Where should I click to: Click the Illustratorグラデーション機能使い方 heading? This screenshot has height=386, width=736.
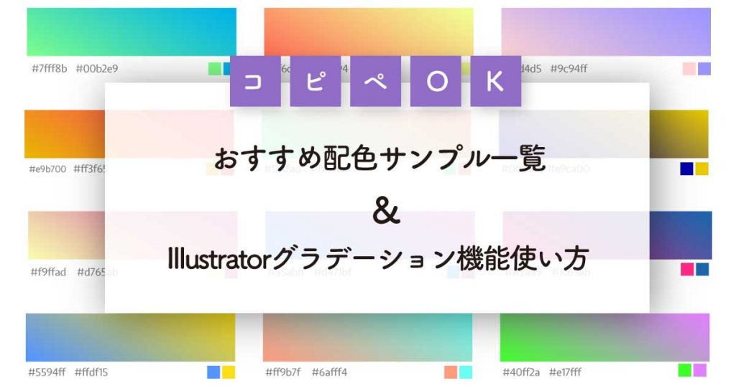click(x=378, y=258)
